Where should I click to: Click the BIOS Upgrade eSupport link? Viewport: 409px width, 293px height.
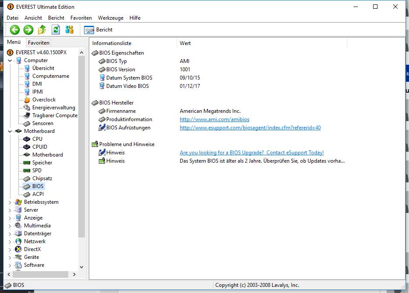tap(252, 153)
